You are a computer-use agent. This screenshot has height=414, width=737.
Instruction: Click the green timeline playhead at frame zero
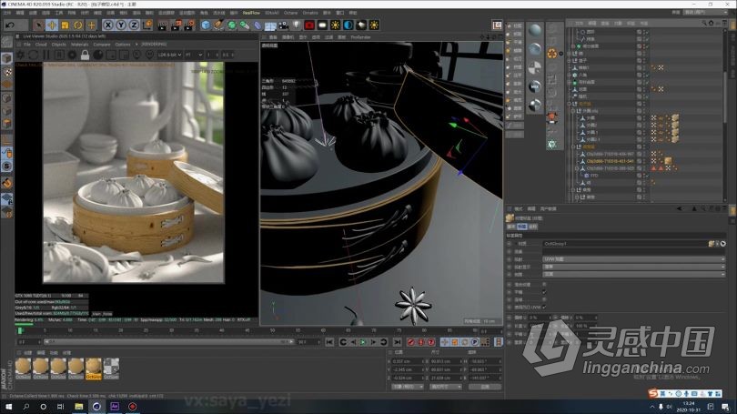pos(20,331)
